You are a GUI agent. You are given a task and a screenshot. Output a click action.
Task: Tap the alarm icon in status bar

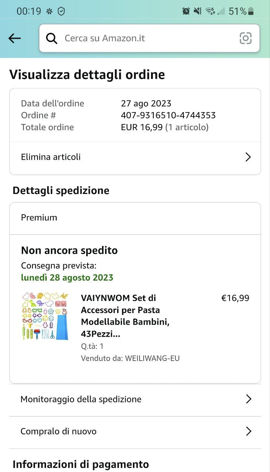(x=186, y=11)
